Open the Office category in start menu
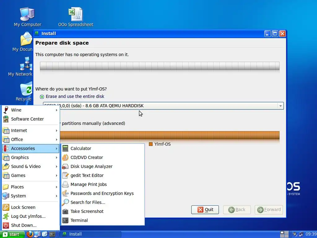The image size is (317, 238). pos(31,139)
